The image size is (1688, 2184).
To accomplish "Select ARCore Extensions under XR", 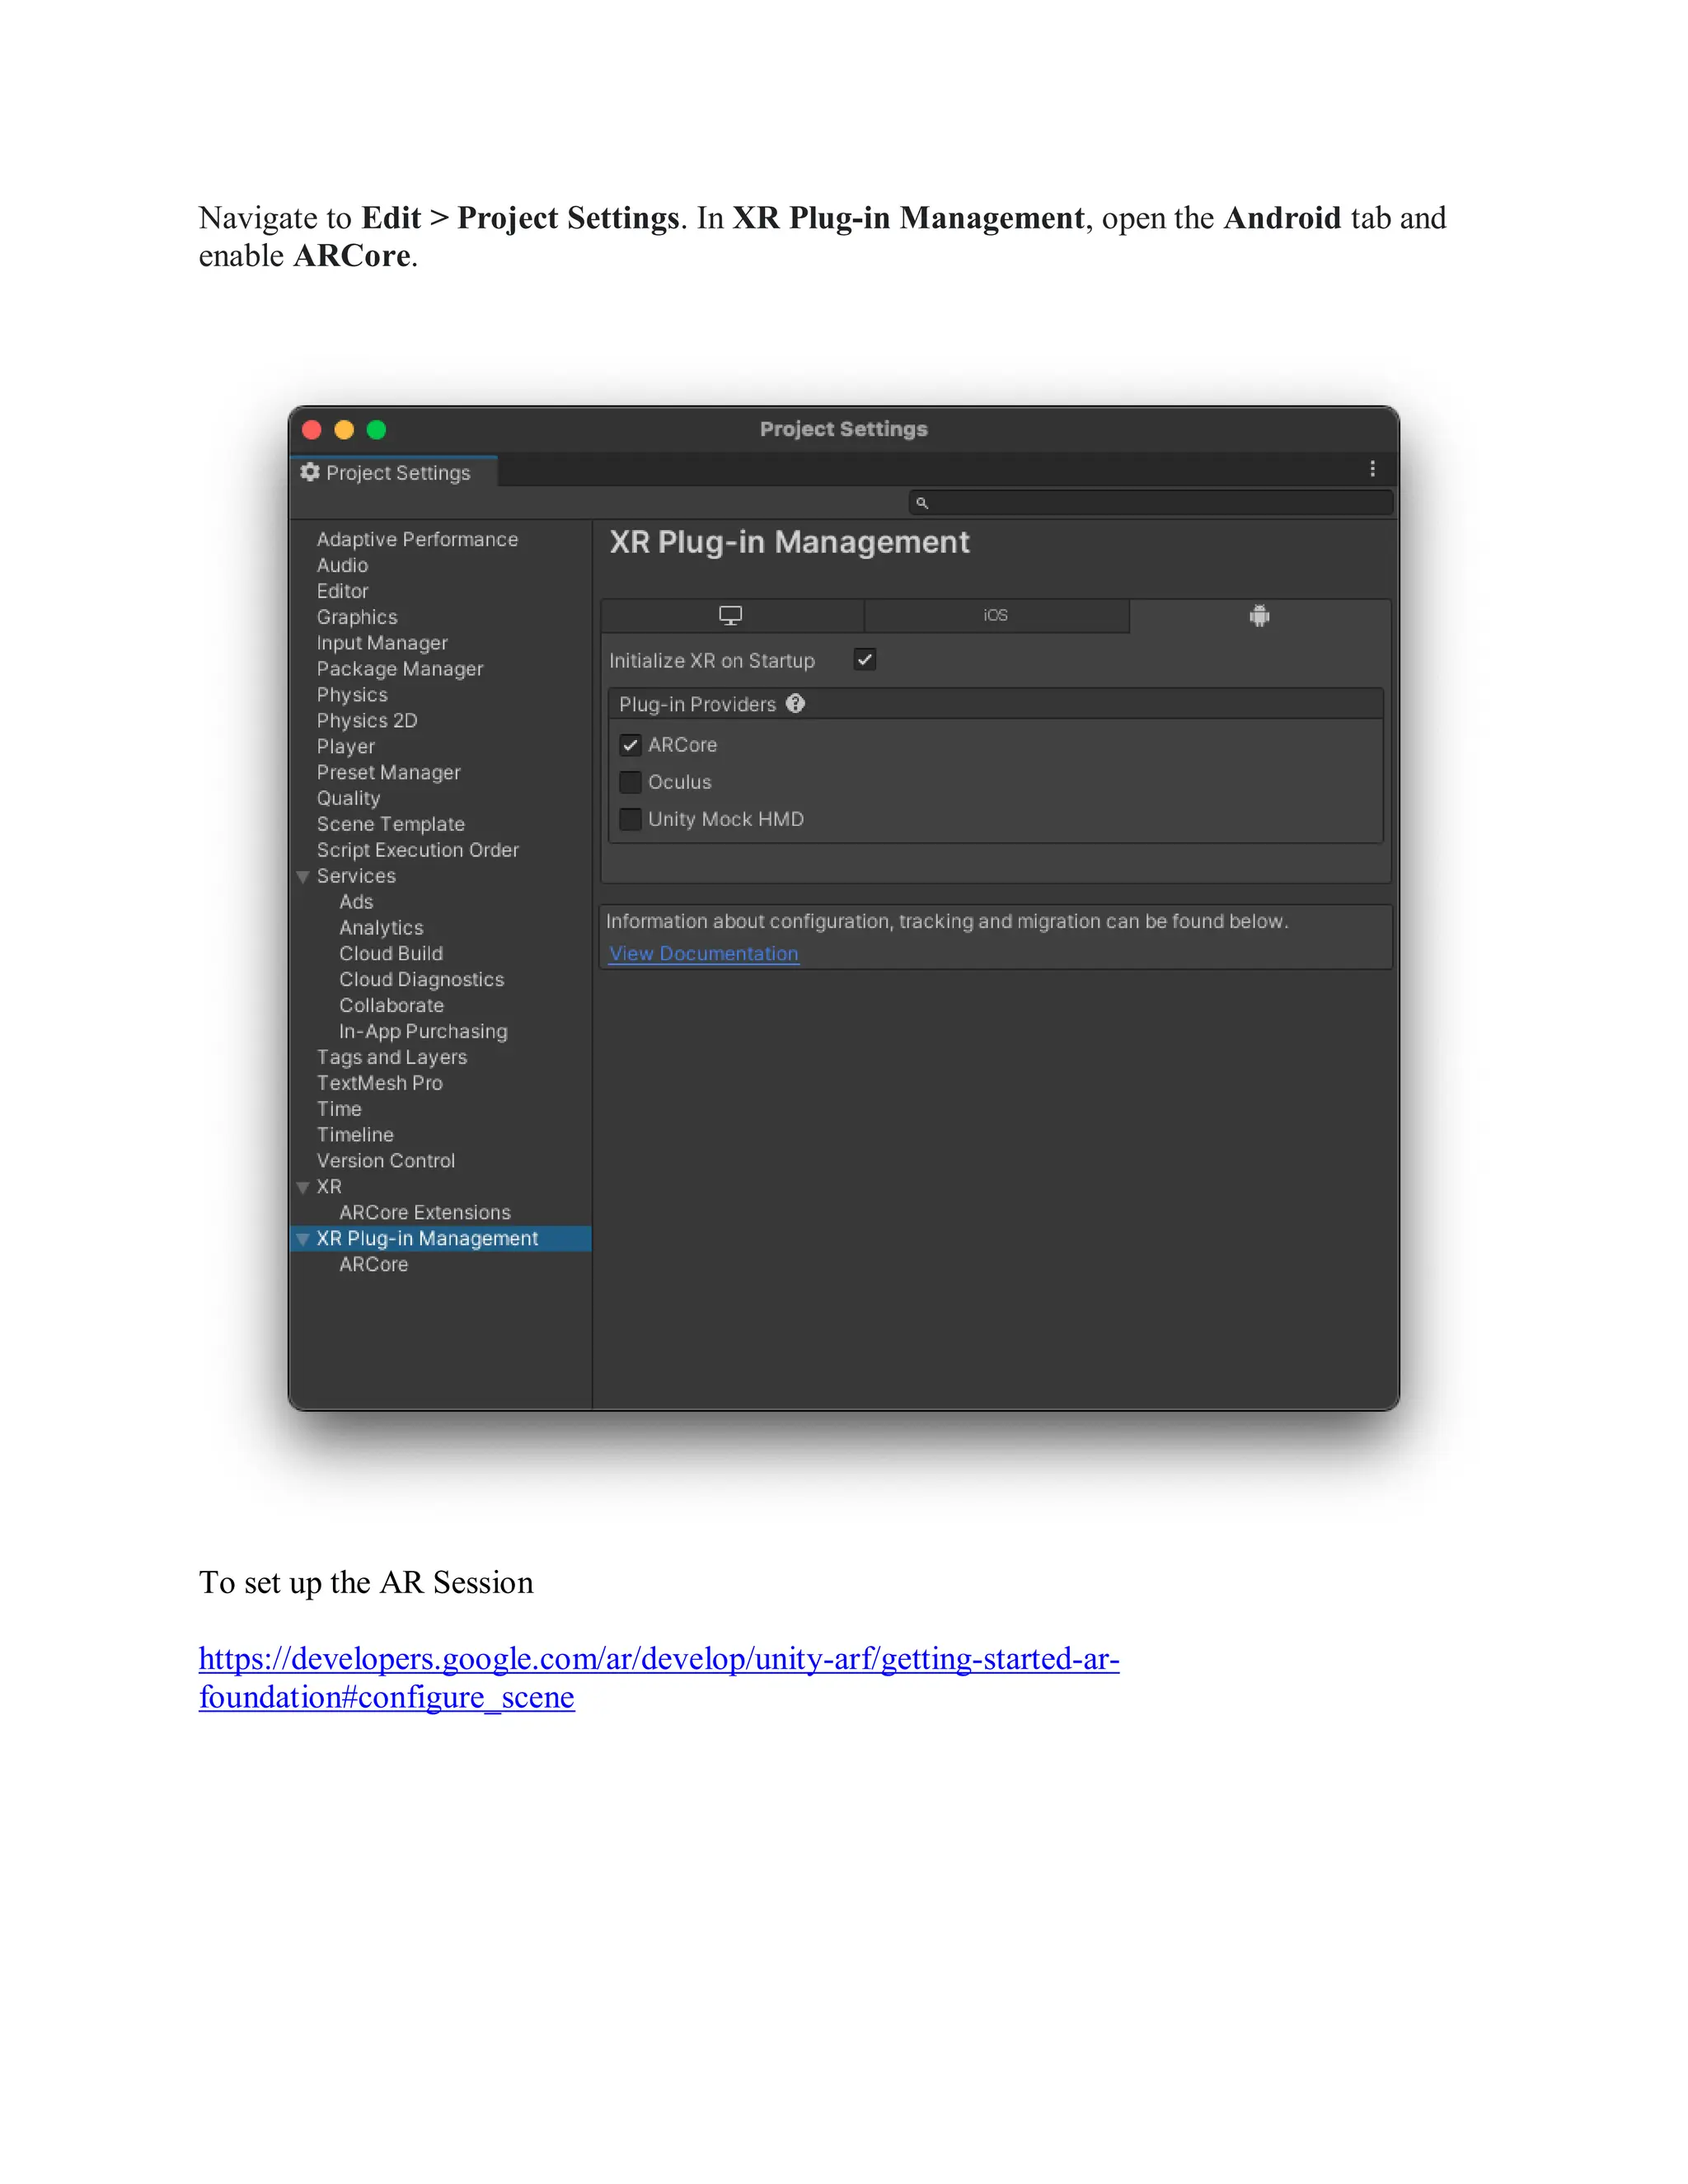I will click(x=425, y=1214).
